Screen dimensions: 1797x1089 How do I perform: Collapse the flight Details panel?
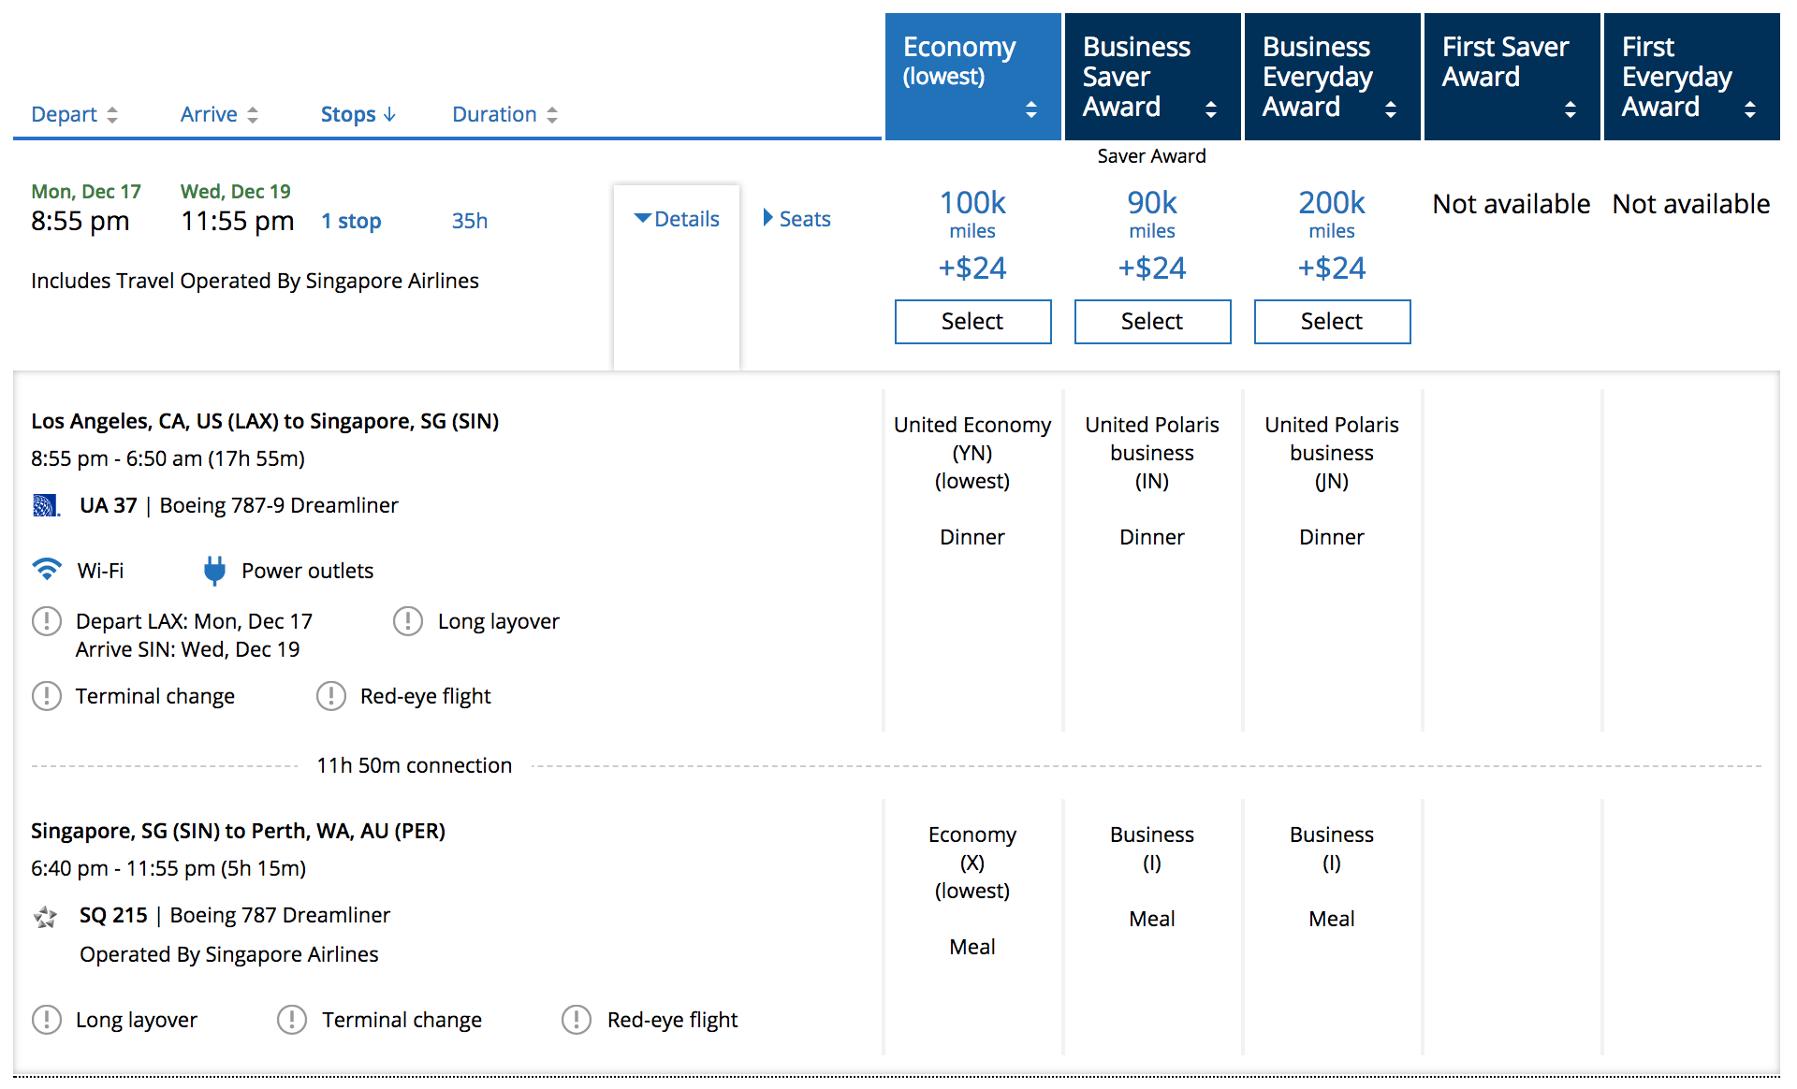[x=677, y=219]
